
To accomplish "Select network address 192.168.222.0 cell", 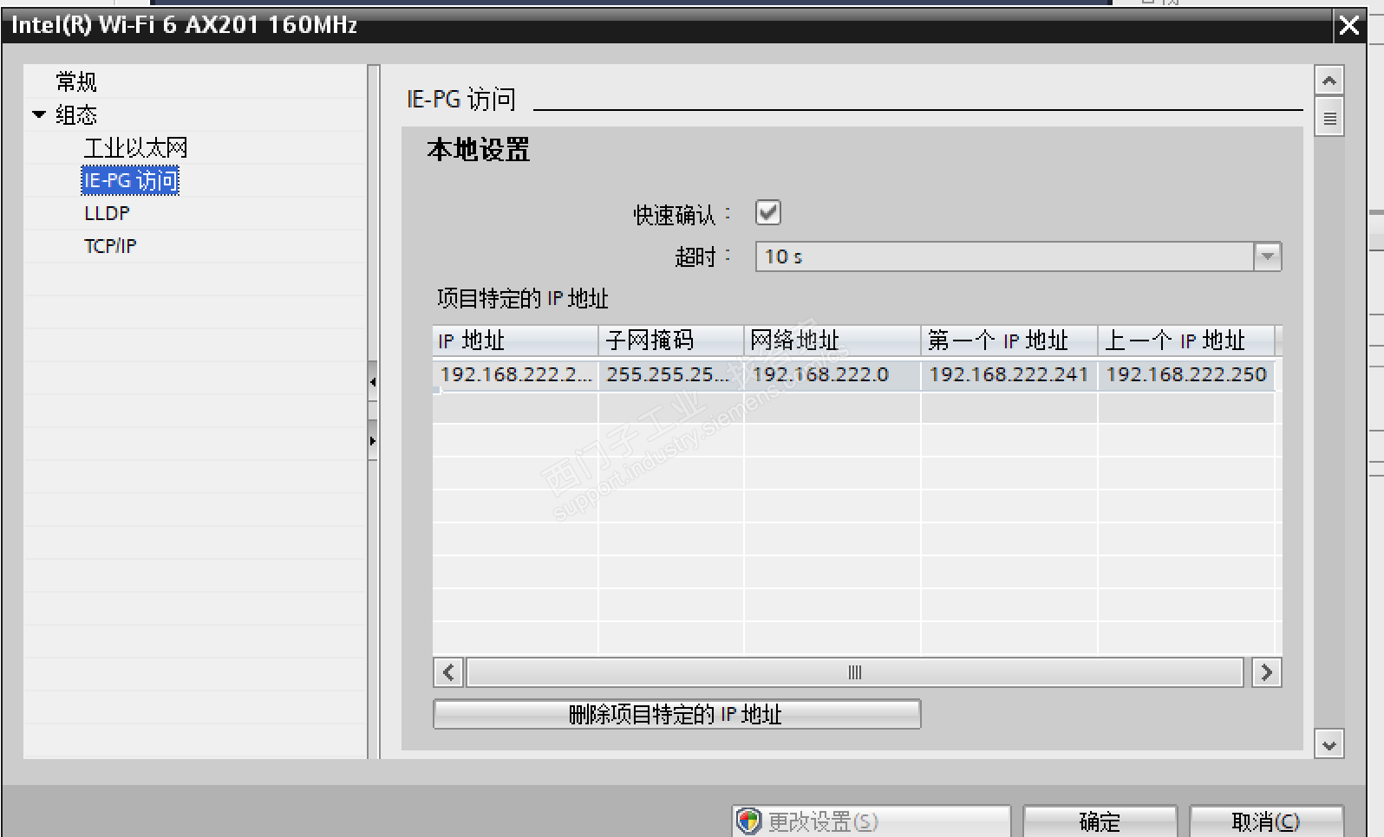I will tap(832, 374).
